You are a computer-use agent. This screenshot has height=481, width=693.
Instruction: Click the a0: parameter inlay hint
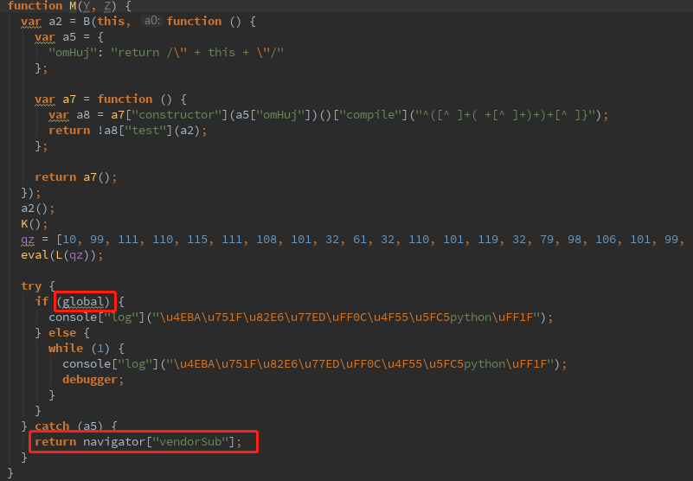click(x=151, y=21)
